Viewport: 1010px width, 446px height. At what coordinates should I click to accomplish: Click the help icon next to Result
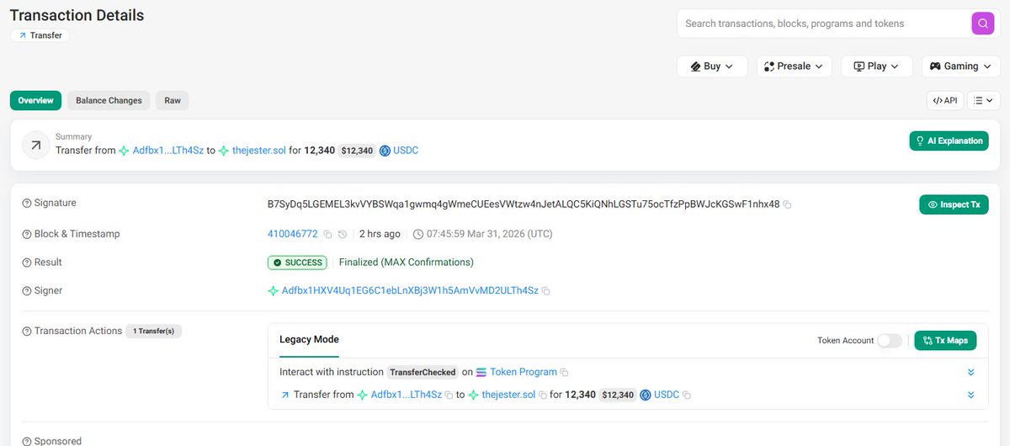coord(27,263)
